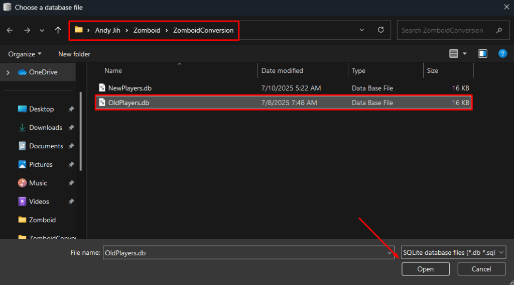Viewport: 514px width, 285px height.
Task: Open the recent locations dropdown chevron
Action: coord(42,31)
